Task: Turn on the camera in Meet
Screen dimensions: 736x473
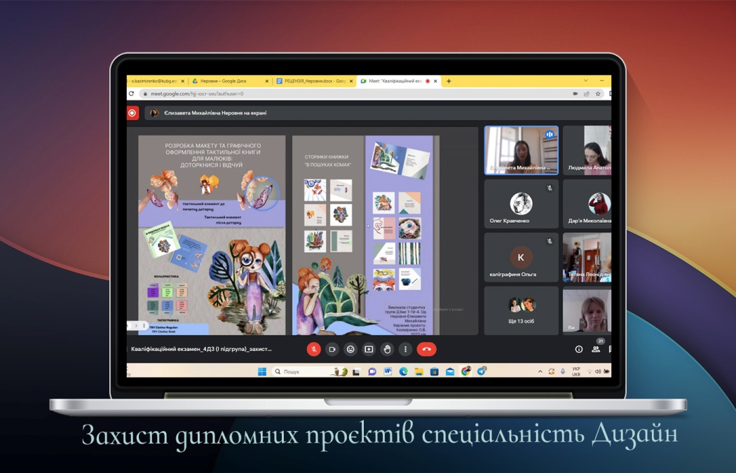Action: pyautogui.click(x=332, y=349)
